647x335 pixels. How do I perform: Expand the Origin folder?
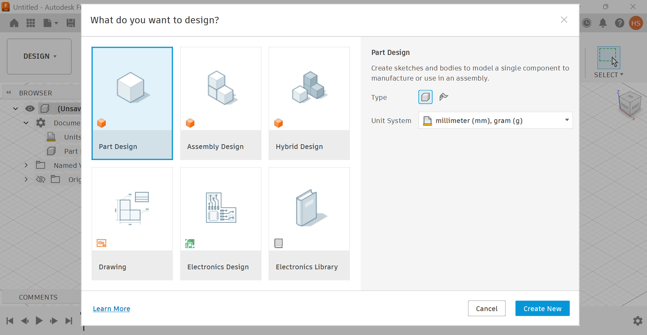pyautogui.click(x=26, y=179)
